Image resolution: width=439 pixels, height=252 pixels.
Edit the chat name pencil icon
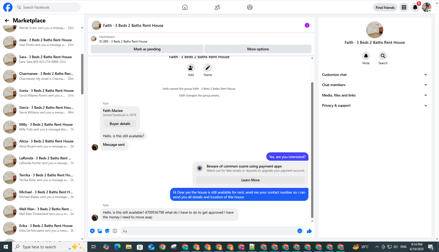tap(208, 68)
